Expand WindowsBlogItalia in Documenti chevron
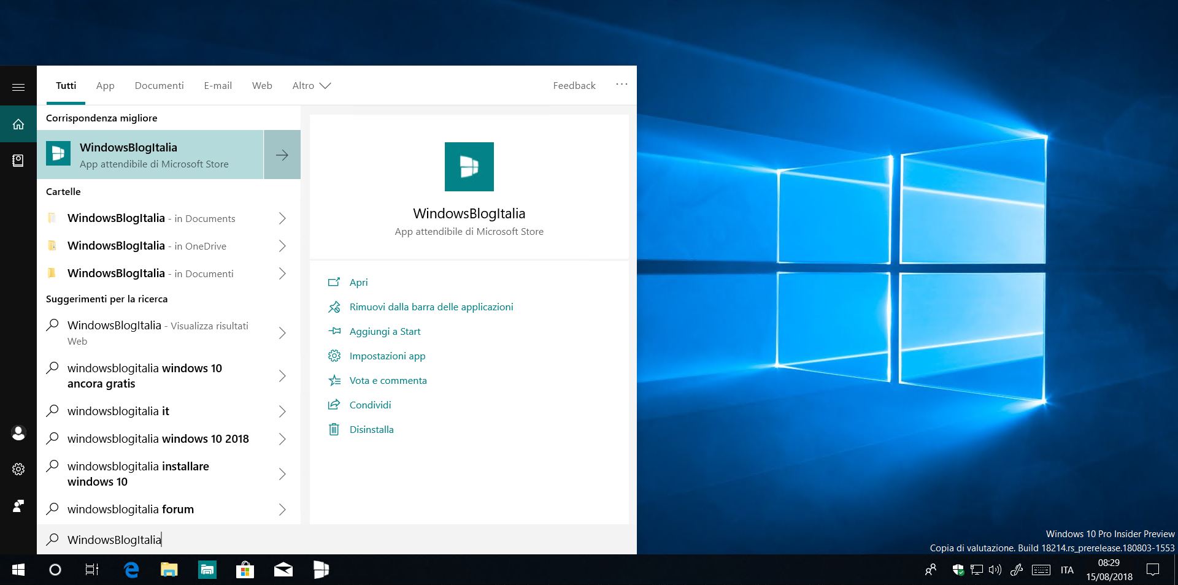 pos(282,273)
